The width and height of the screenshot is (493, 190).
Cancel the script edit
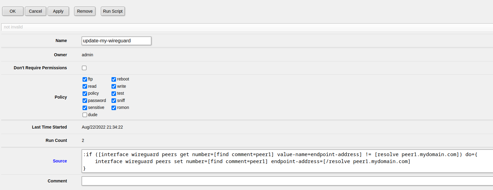36,11
